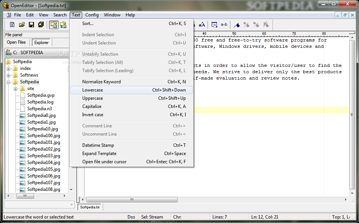Open the View menu

(43, 15)
